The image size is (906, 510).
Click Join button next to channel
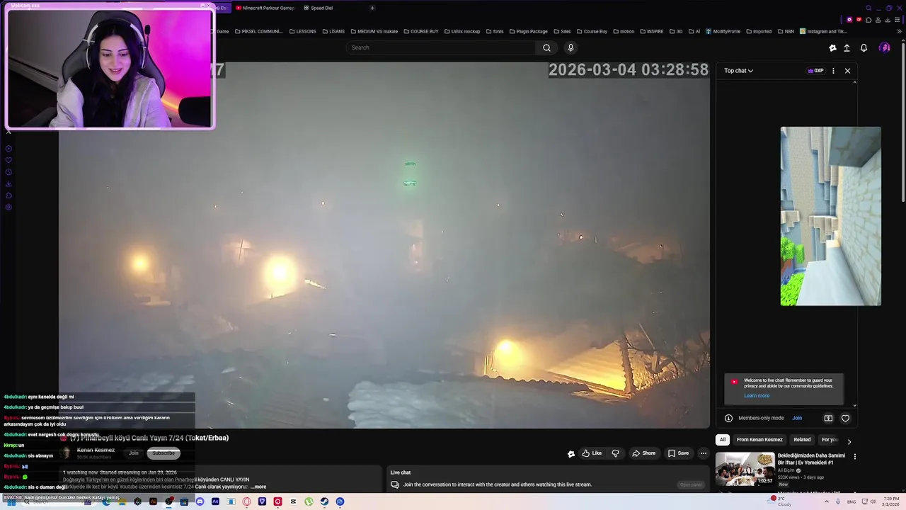click(134, 453)
